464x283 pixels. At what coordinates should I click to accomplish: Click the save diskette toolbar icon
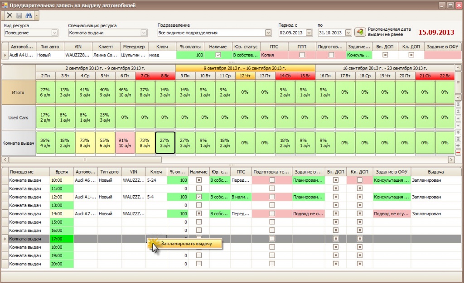click(19, 15)
